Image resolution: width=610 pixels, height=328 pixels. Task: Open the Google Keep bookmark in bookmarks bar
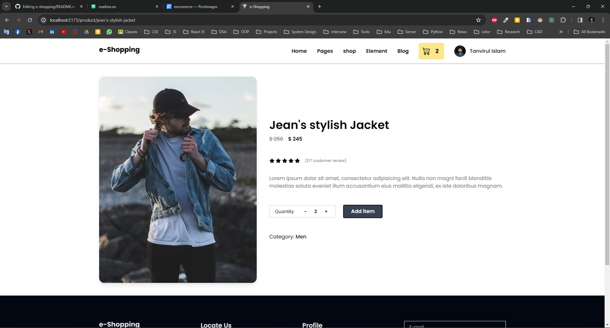[98, 32]
